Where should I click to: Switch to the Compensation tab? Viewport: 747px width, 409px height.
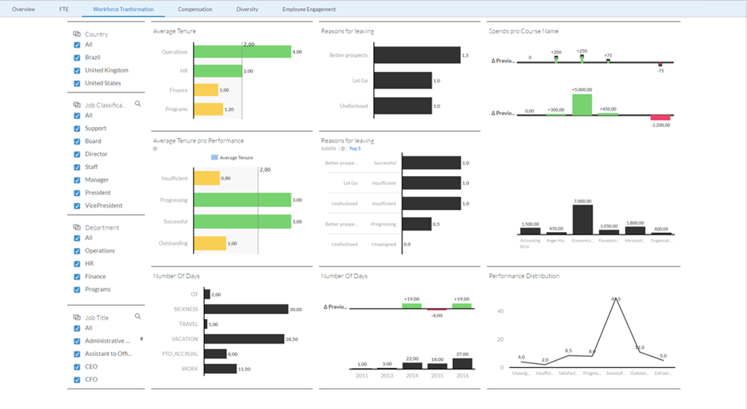coord(194,9)
